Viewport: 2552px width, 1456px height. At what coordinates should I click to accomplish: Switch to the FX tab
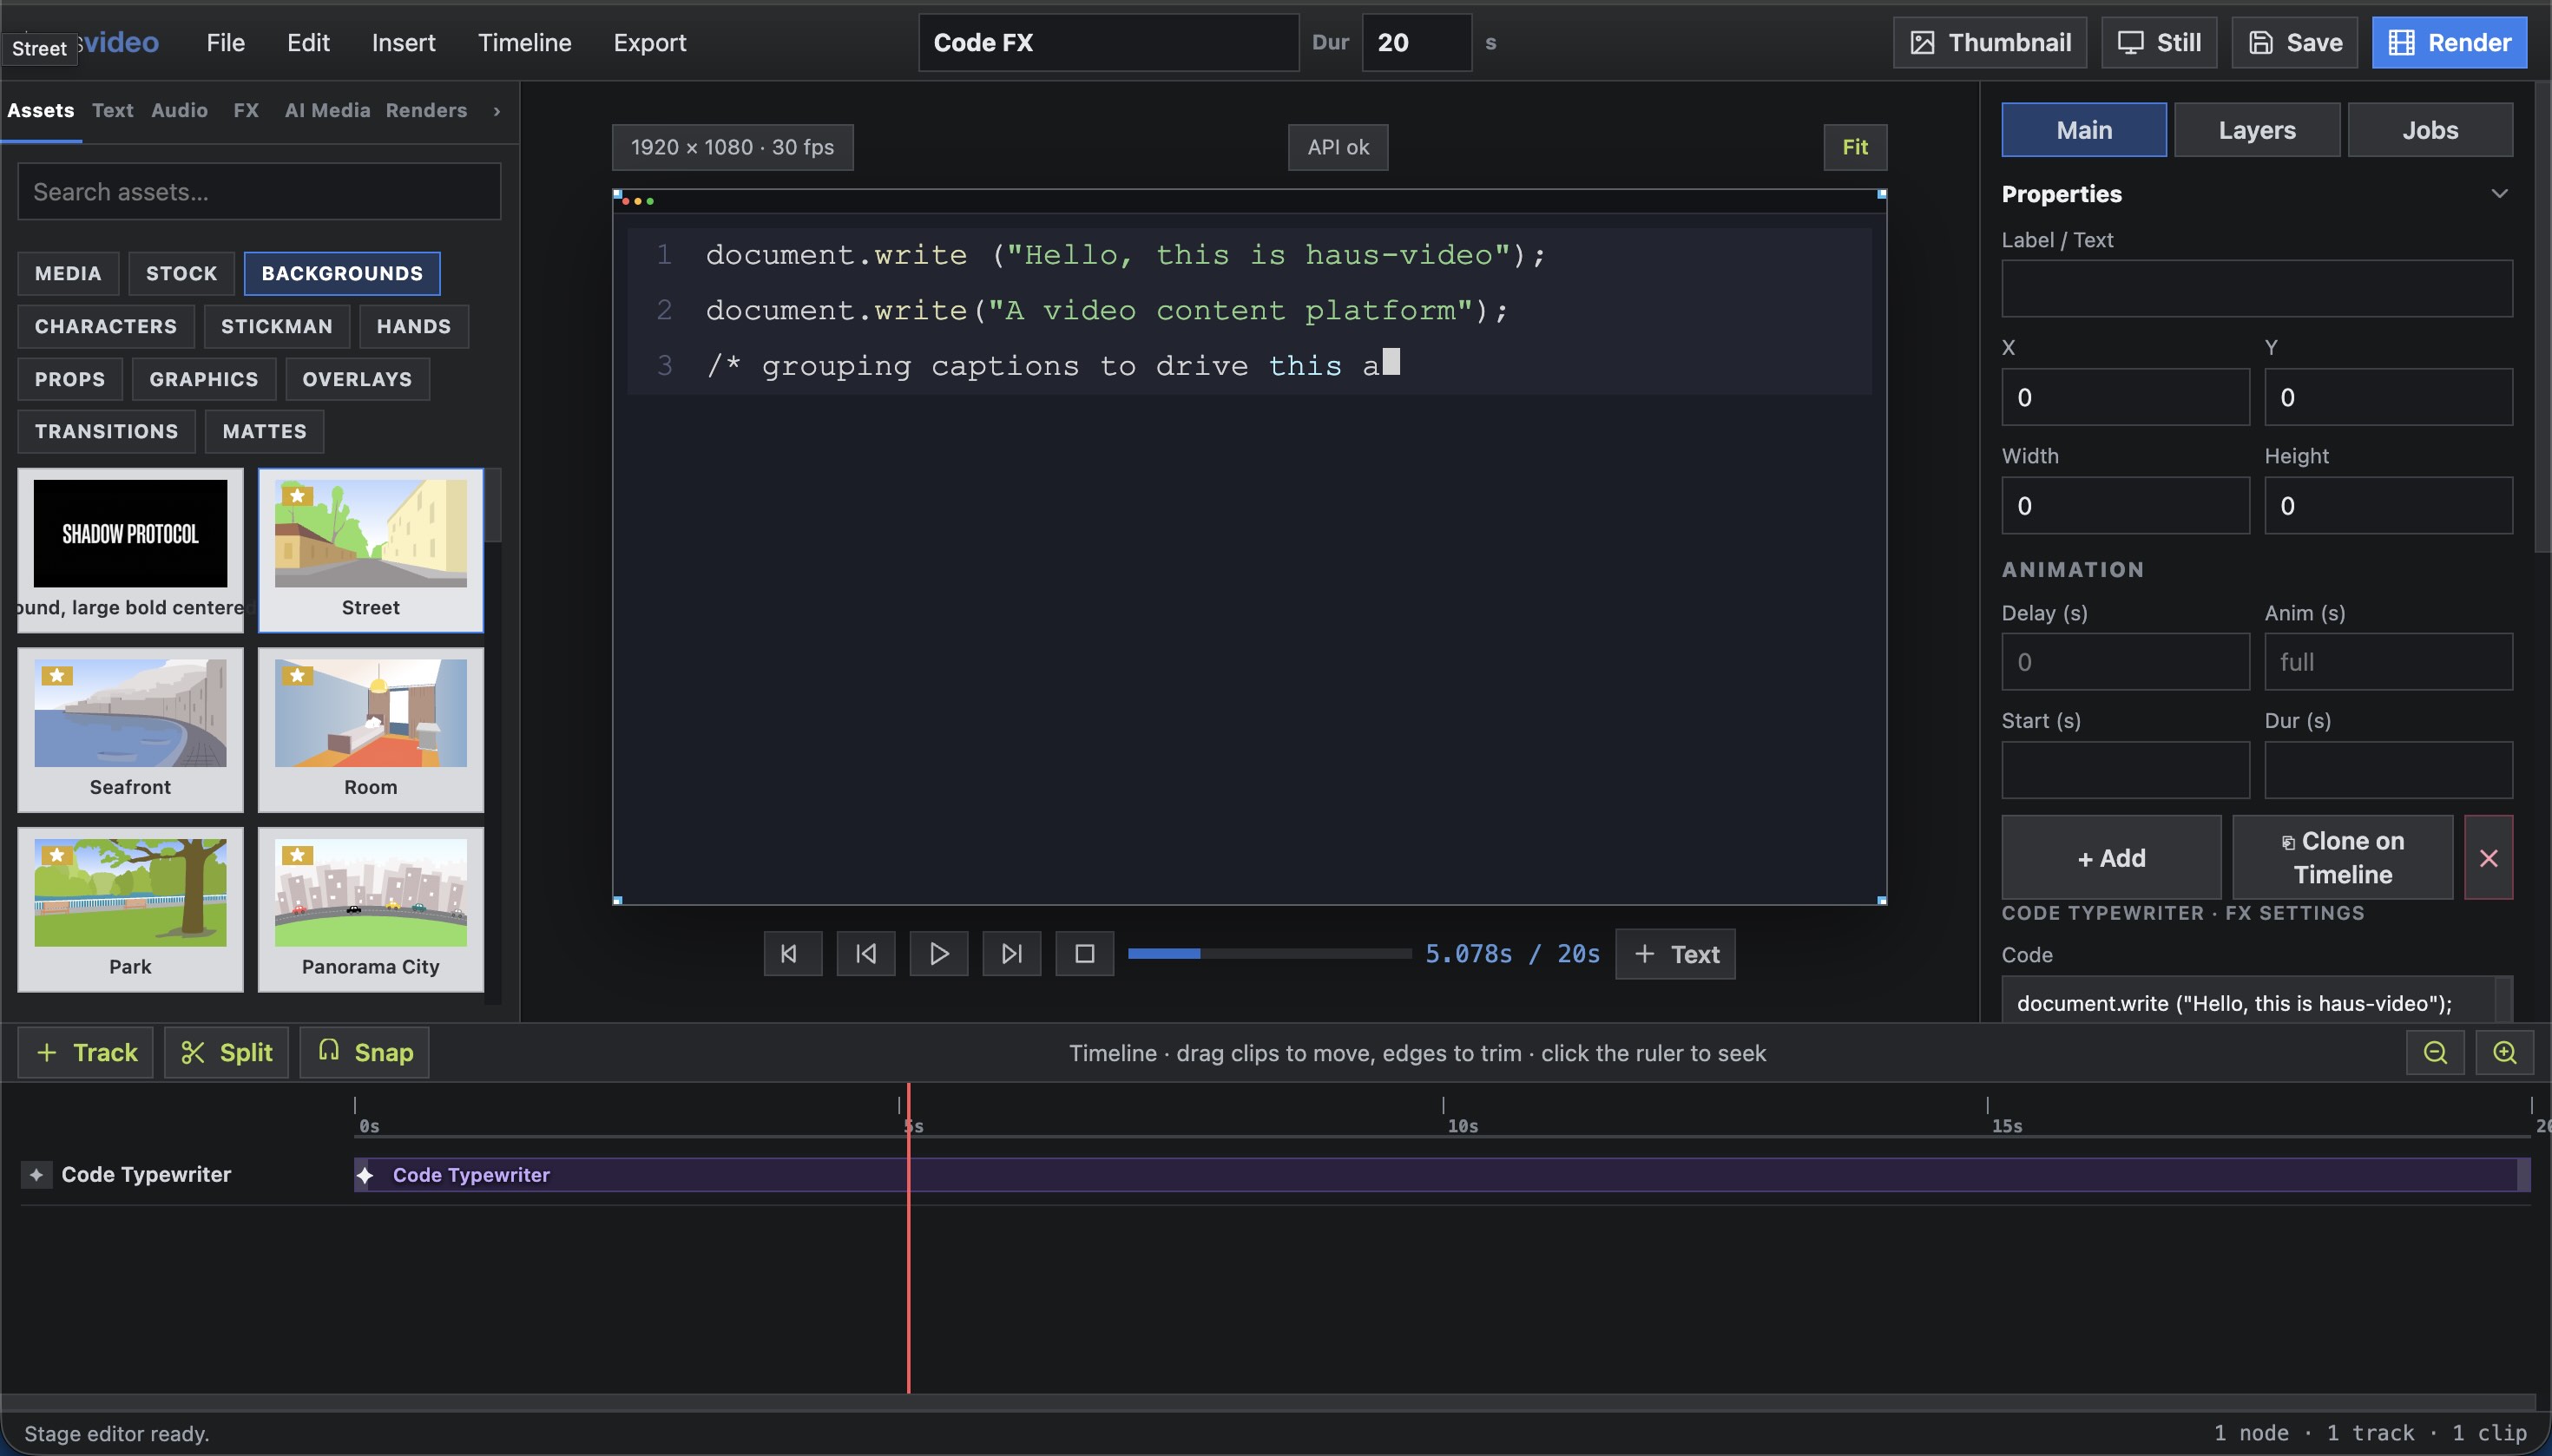click(247, 111)
